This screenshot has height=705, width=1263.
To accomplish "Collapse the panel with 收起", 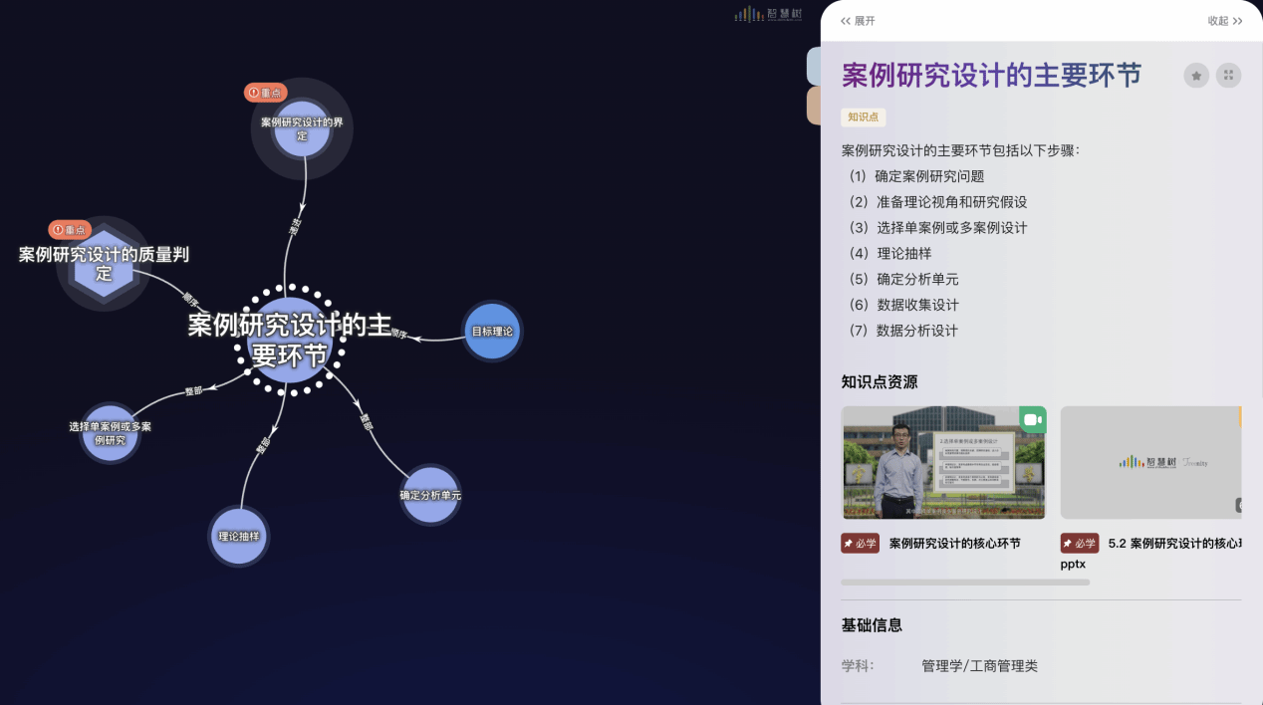I will tap(1224, 21).
